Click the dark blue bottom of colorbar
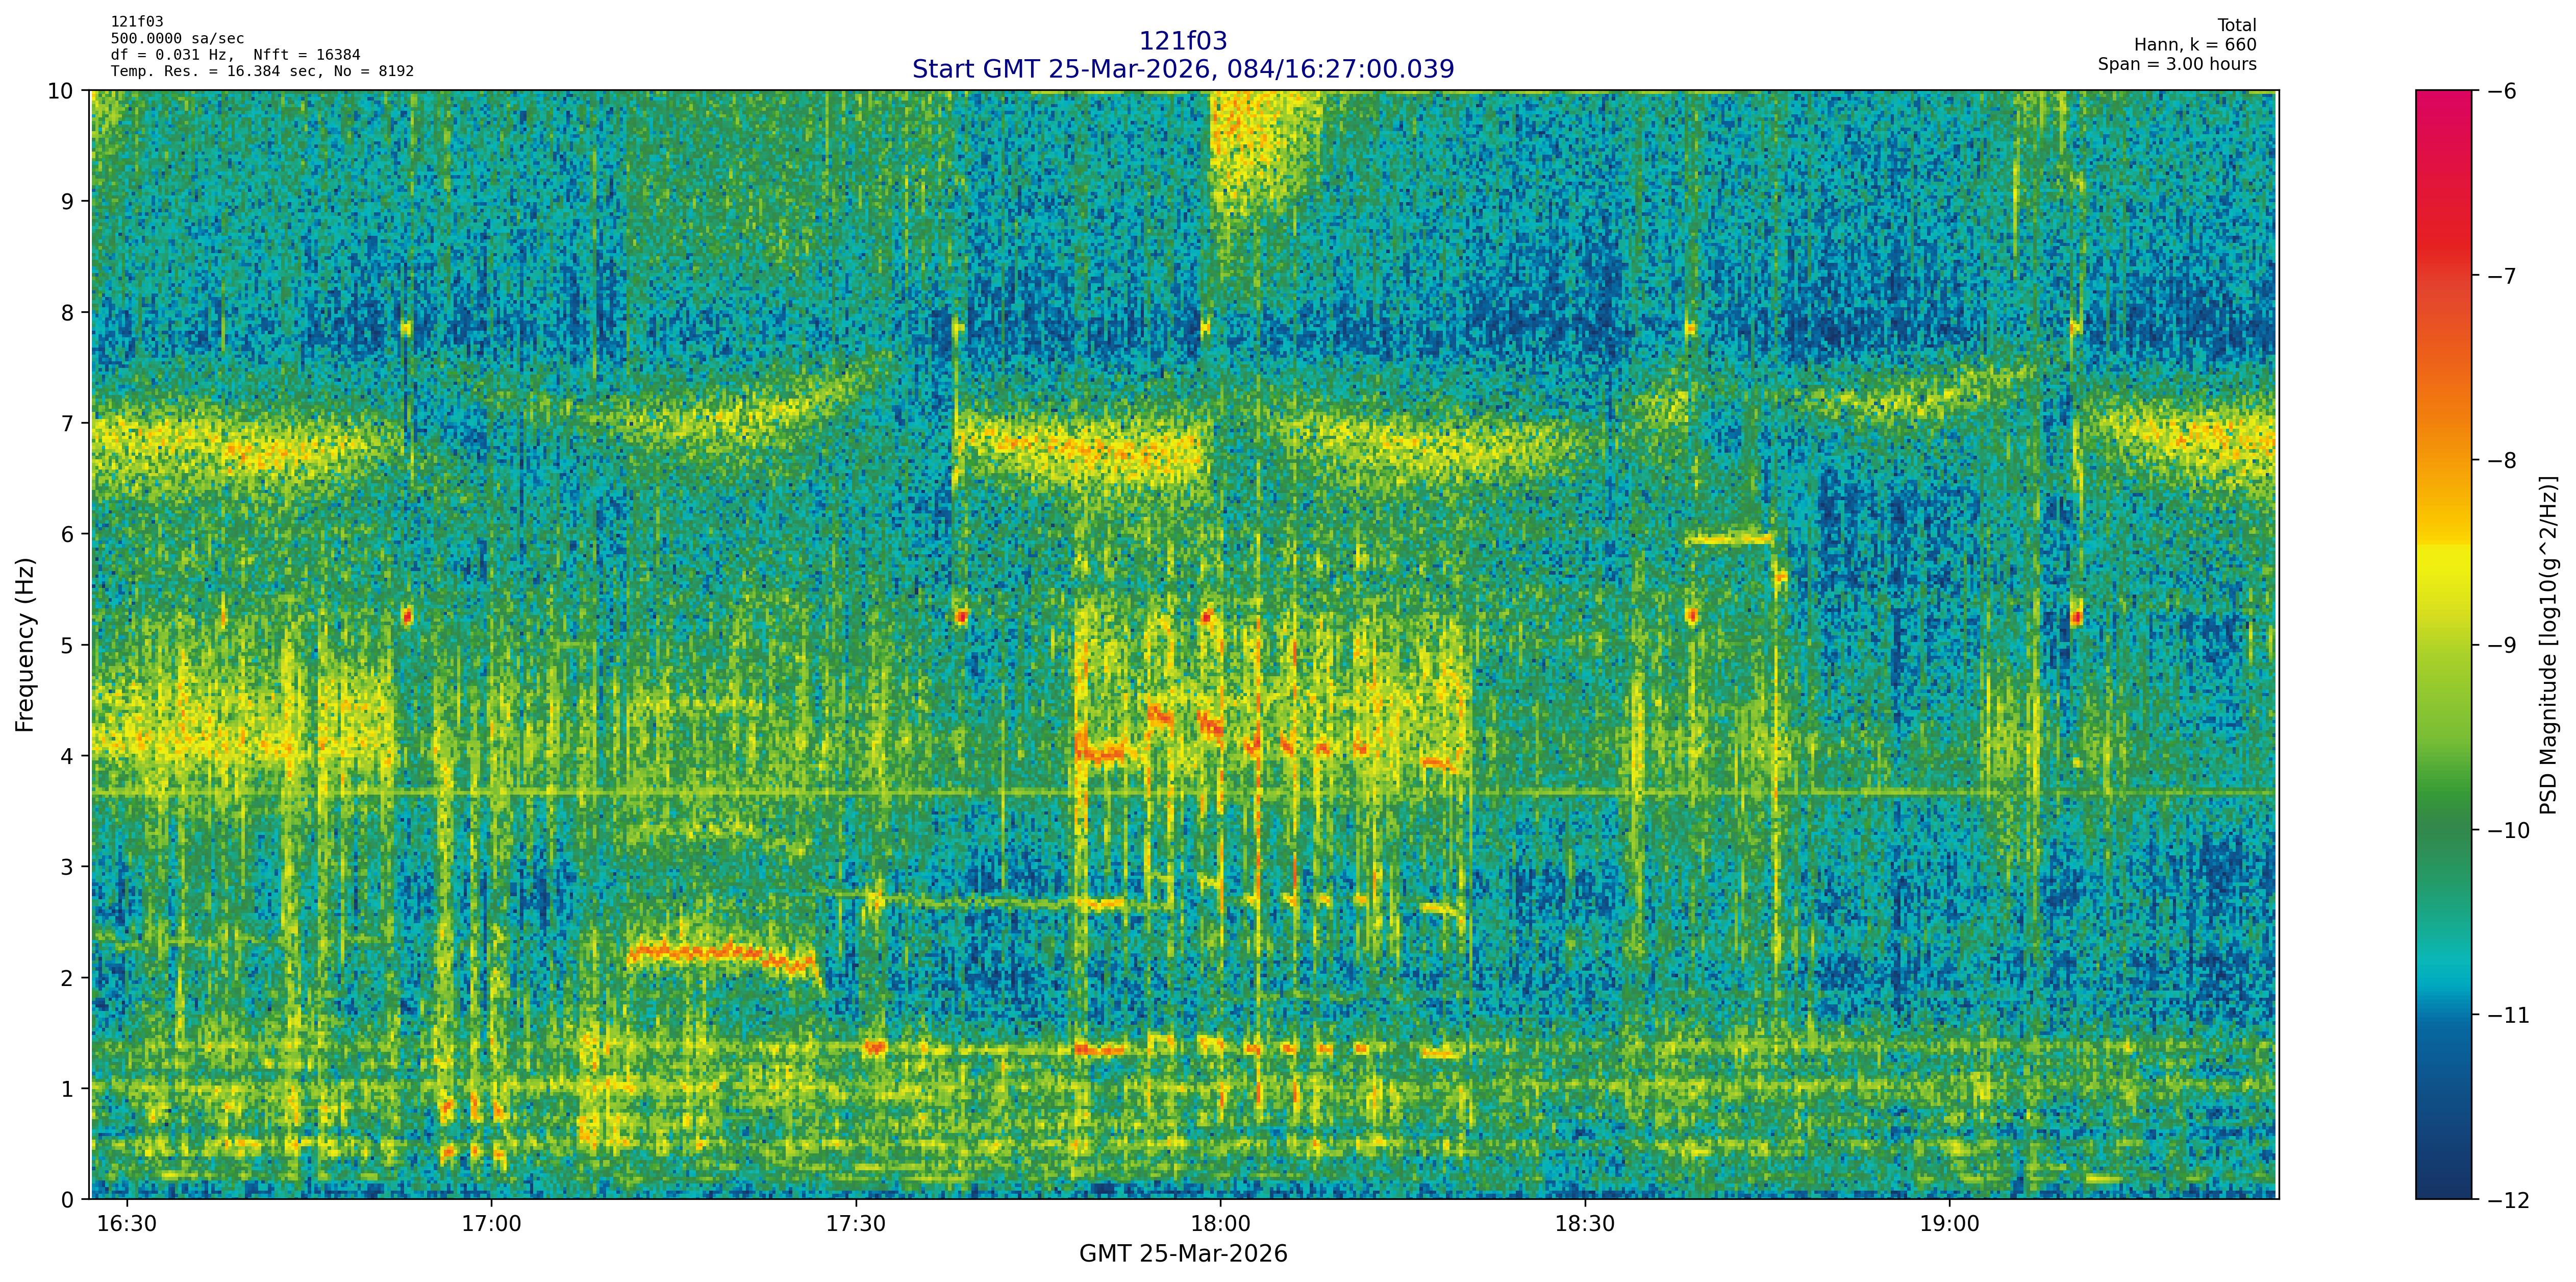The image size is (2576, 1282). [x=2443, y=1180]
